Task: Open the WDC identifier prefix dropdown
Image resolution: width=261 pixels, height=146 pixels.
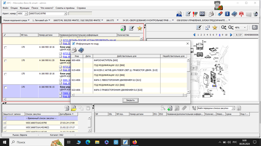Action: click(x=26, y=14)
